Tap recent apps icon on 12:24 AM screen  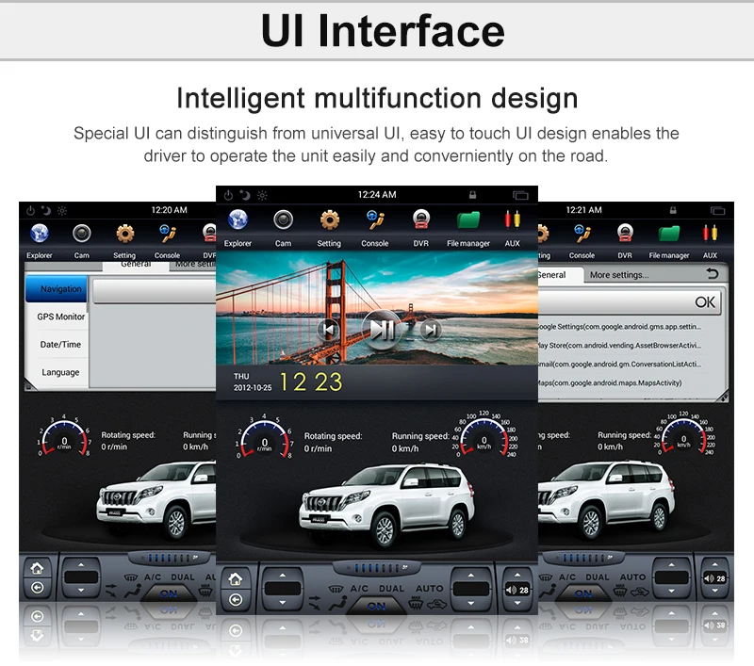pyautogui.click(x=520, y=195)
